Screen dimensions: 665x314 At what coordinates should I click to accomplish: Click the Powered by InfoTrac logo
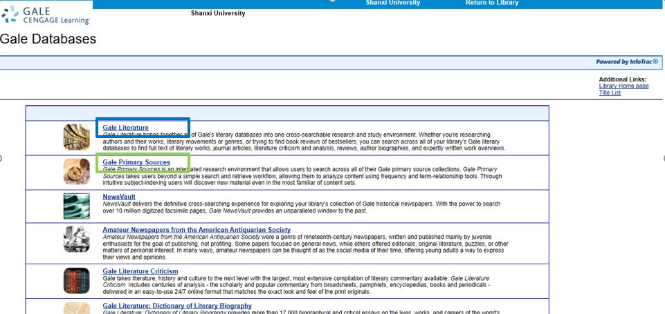[627, 61]
